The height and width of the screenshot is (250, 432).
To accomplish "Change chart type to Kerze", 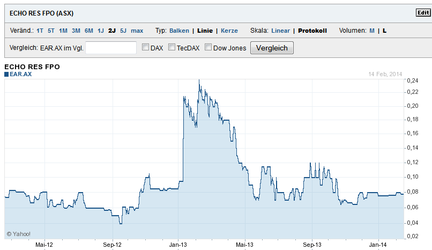I will [229, 31].
